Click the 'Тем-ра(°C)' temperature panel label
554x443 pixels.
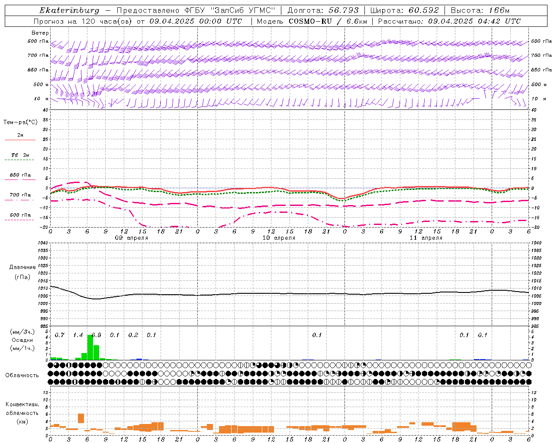click(20, 122)
